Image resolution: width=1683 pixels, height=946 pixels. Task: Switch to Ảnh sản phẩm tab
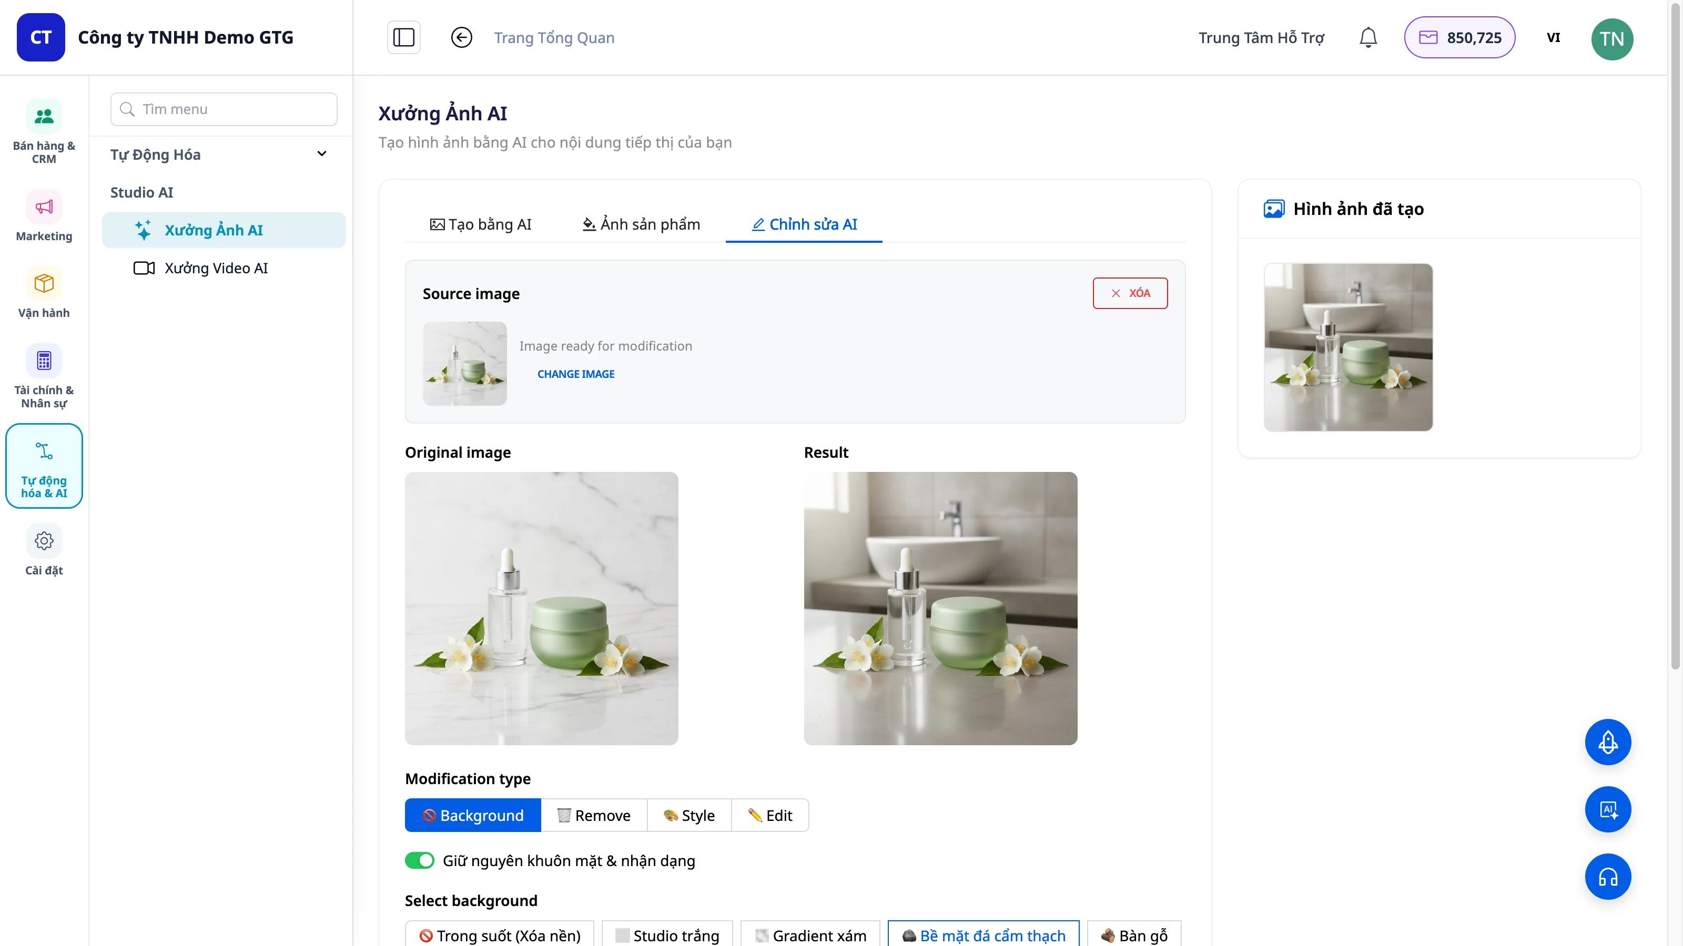641,224
